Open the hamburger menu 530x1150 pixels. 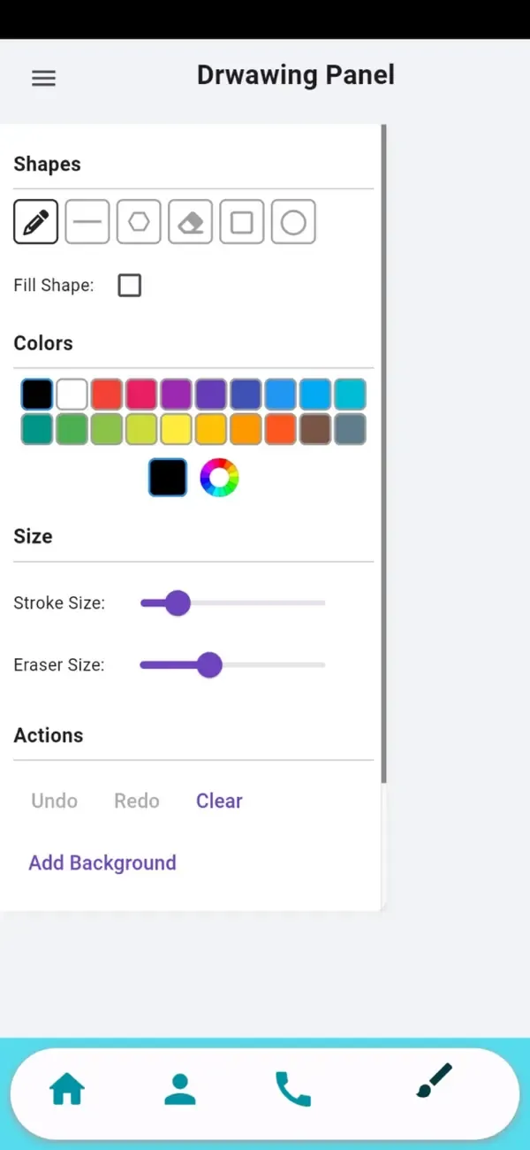tap(43, 78)
